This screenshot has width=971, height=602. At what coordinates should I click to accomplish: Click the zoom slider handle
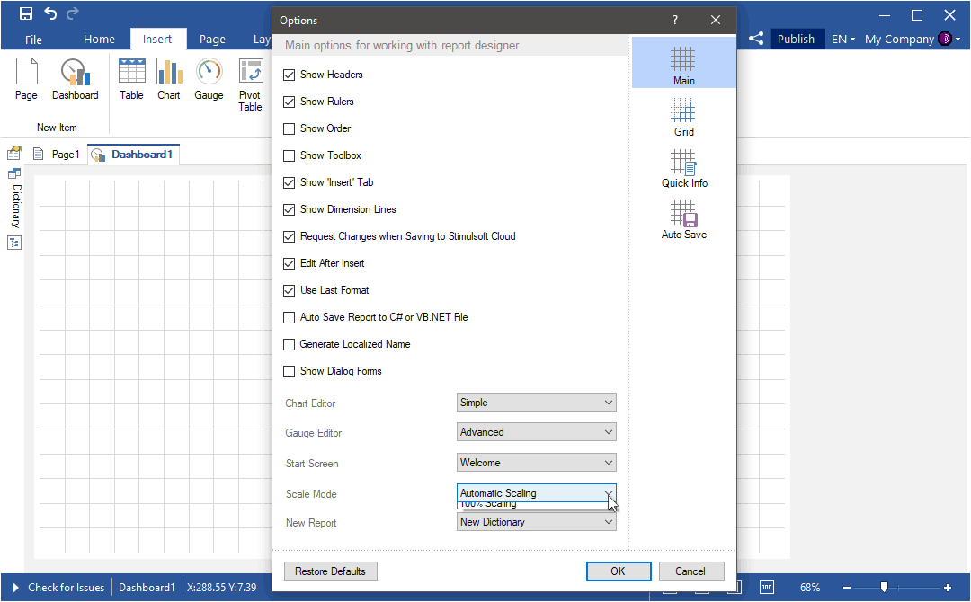[x=884, y=587]
